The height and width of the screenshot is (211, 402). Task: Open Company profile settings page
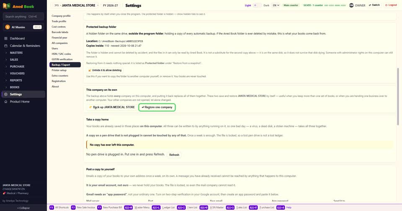tap(65, 16)
